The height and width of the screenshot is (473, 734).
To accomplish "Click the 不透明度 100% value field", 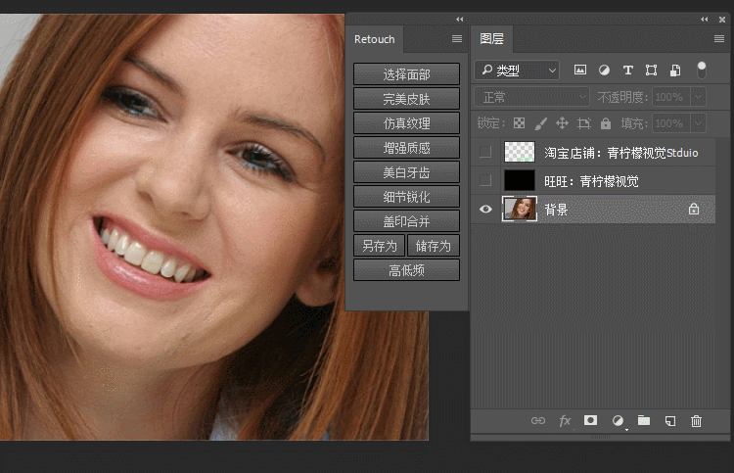I will click(x=670, y=97).
